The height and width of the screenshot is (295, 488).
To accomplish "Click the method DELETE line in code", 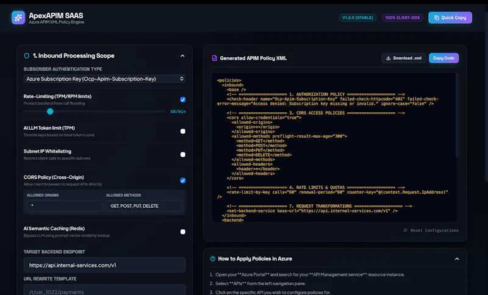I will tap(264, 155).
